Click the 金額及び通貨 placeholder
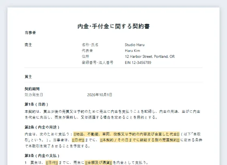The width and height of the screenshot is (227, 165). coord(99,163)
